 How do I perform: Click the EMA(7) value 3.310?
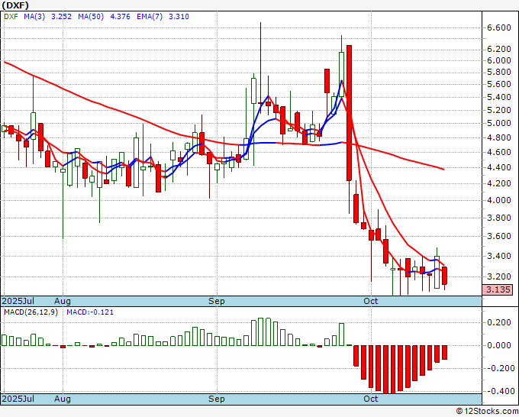pyautogui.click(x=179, y=16)
